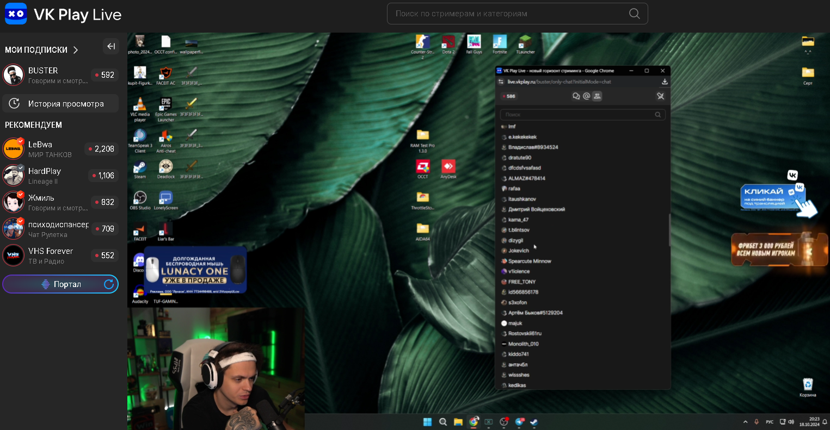
Task: Open the VK Play Live home logo
Action: click(63, 14)
